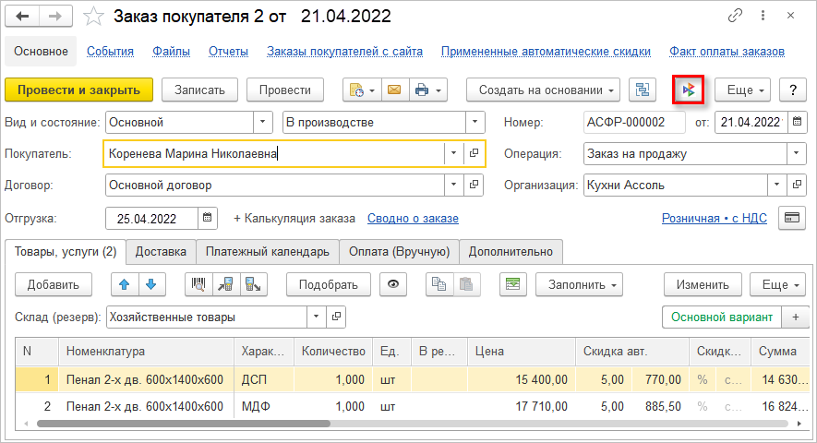Click the Номер input field
Screen dimensions: 817x443
[634, 122]
